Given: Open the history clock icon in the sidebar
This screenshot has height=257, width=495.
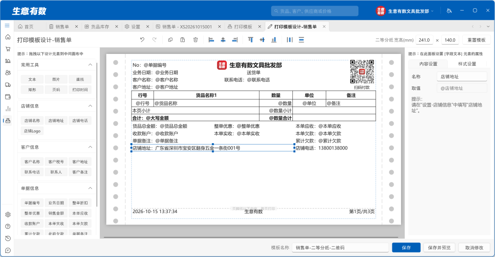Looking at the screenshot, I should click(x=8, y=238).
